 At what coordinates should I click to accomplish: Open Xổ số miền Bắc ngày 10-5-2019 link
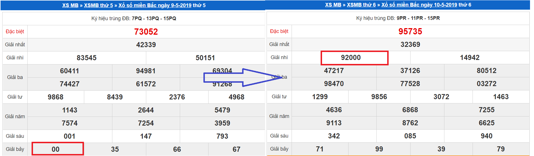pos(419,5)
